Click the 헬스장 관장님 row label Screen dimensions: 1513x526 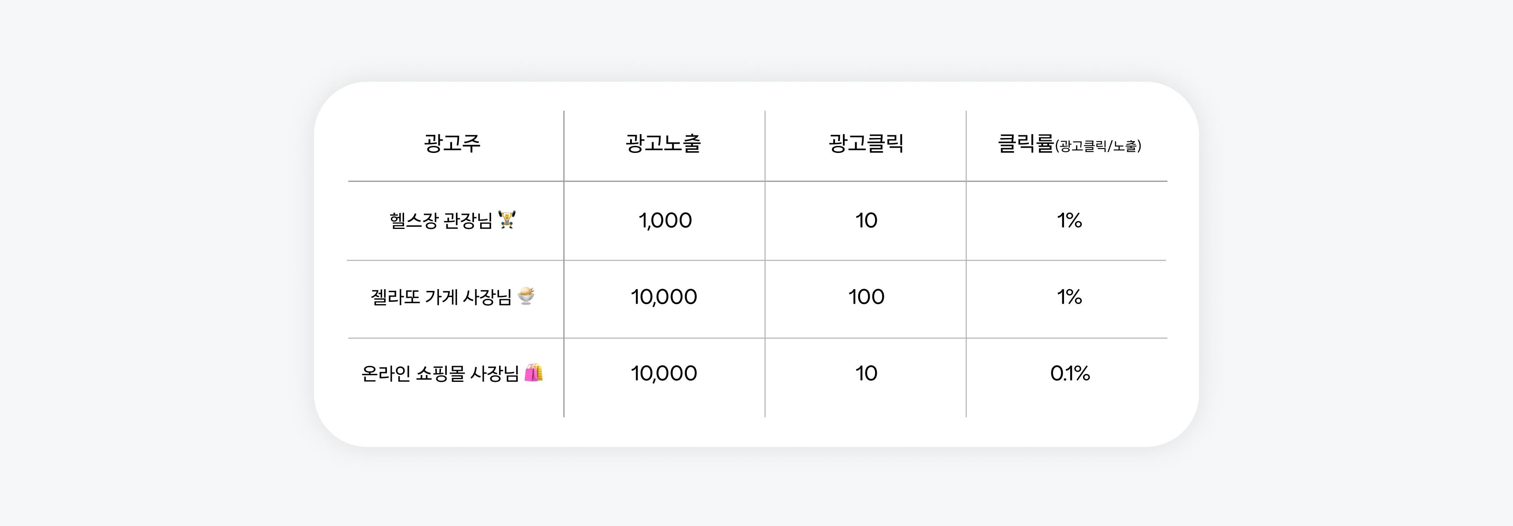click(441, 221)
